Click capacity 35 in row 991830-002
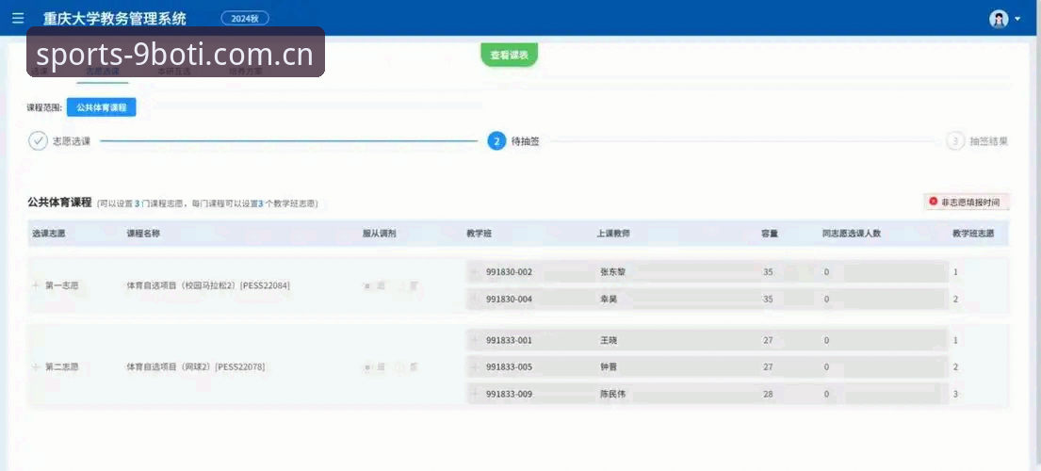The width and height of the screenshot is (1041, 471). pyautogui.click(x=768, y=272)
